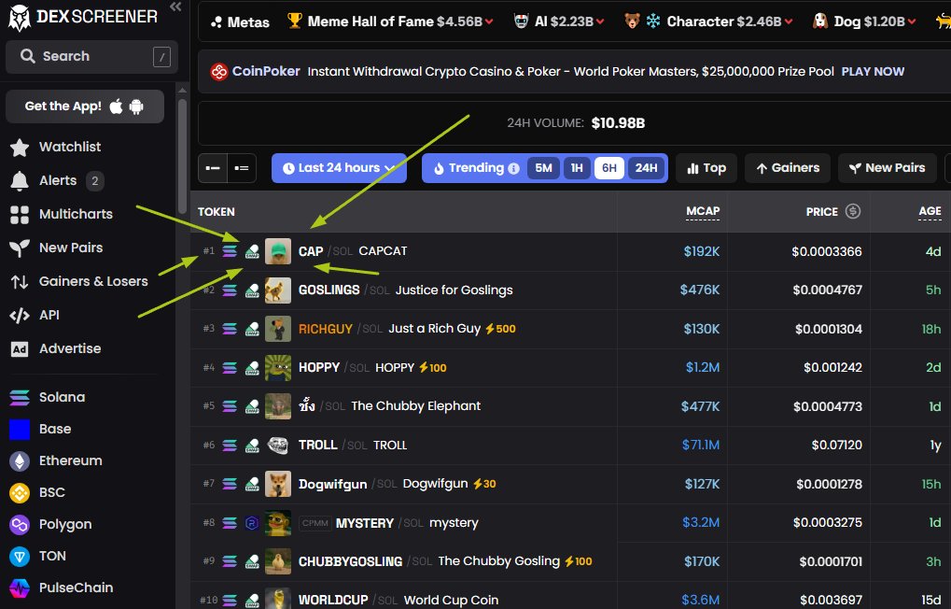Image resolution: width=951 pixels, height=609 pixels.
Task: Open the Gainers & Losers sidebar link
Action: click(x=93, y=282)
